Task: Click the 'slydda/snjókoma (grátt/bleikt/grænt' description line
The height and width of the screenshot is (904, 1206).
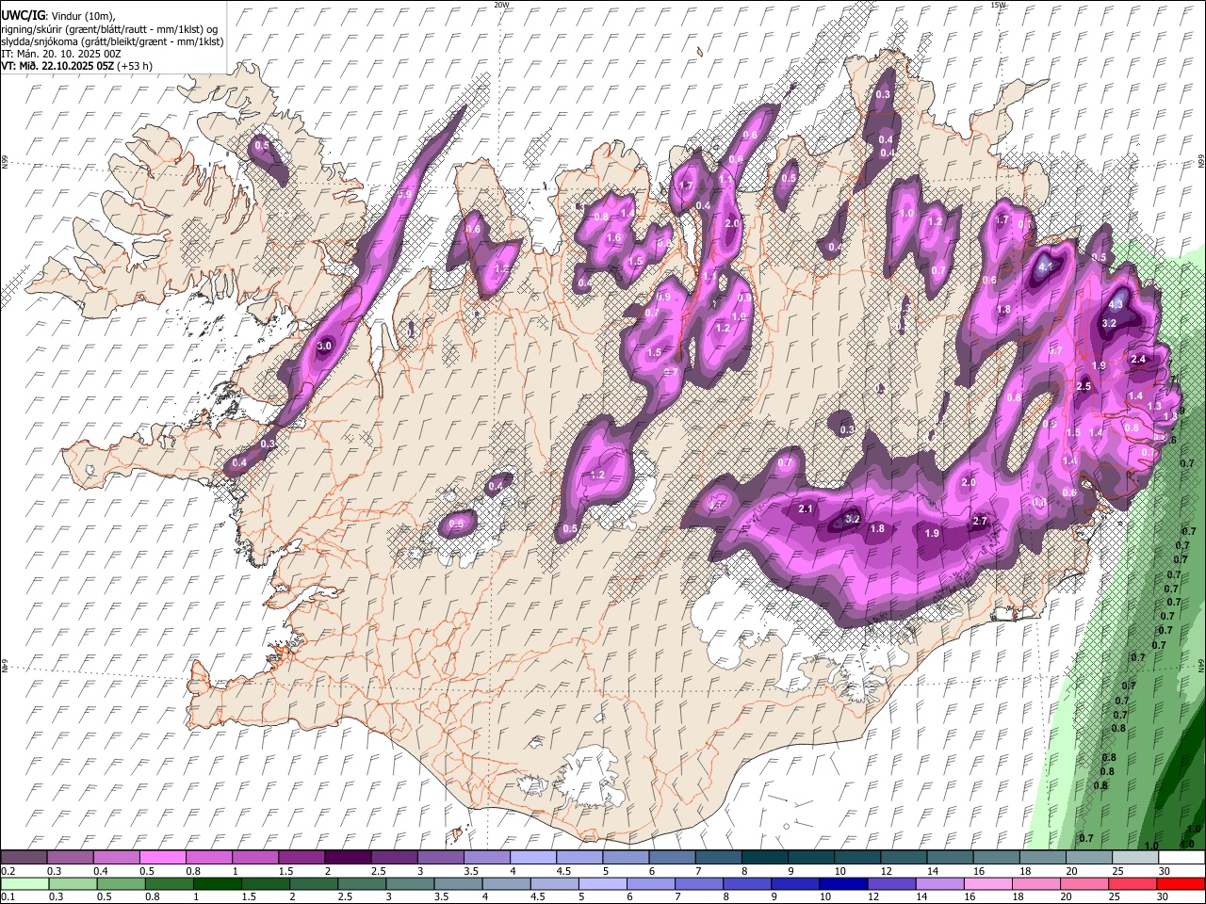Action: [112, 41]
